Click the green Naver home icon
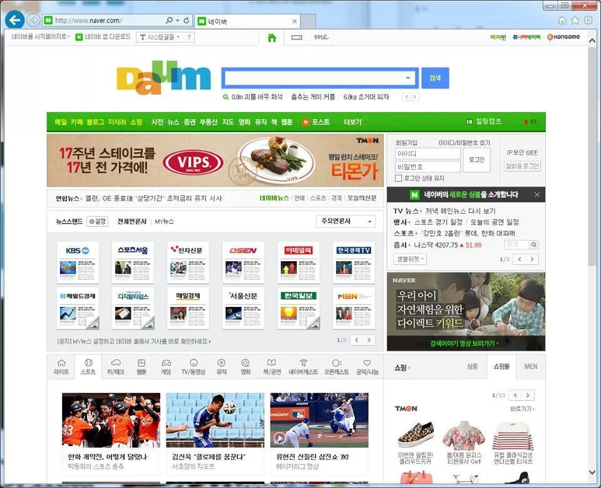 272,37
